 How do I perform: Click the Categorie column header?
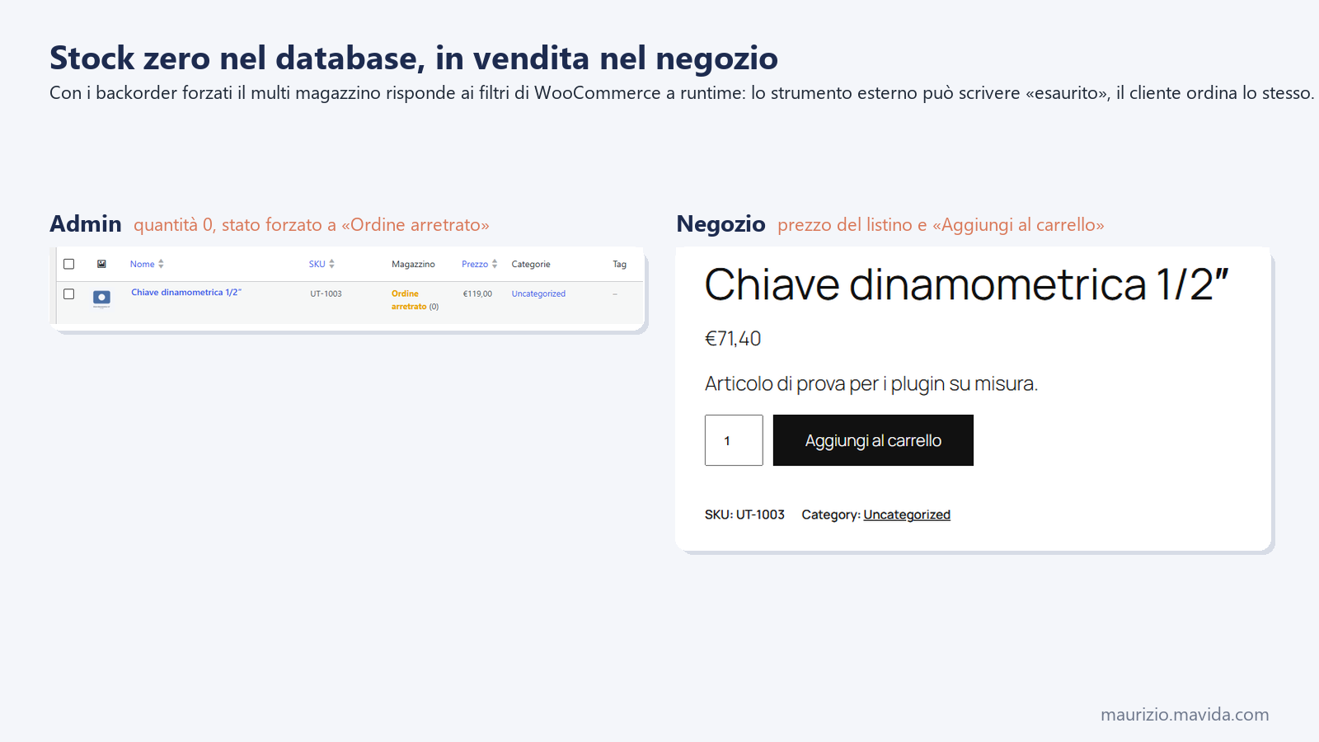[x=531, y=264]
